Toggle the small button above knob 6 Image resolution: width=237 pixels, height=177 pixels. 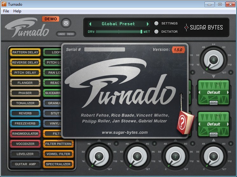click(154, 143)
